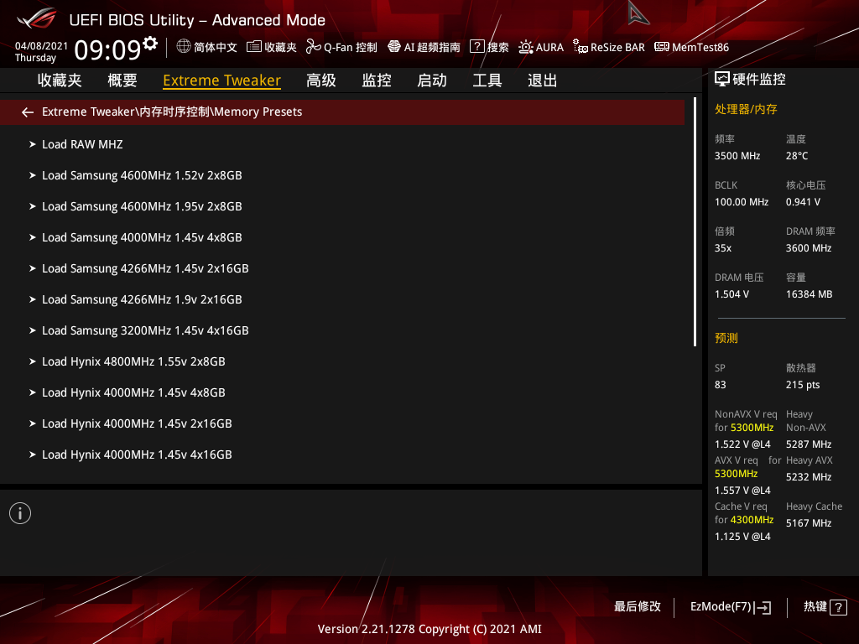Switch to the Extreme Tweaker tab
Screen dimensions: 859x644
tap(221, 80)
